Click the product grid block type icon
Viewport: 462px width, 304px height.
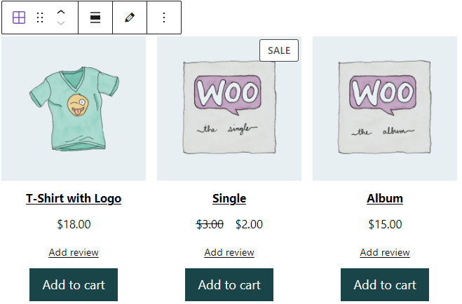pyautogui.click(x=19, y=18)
